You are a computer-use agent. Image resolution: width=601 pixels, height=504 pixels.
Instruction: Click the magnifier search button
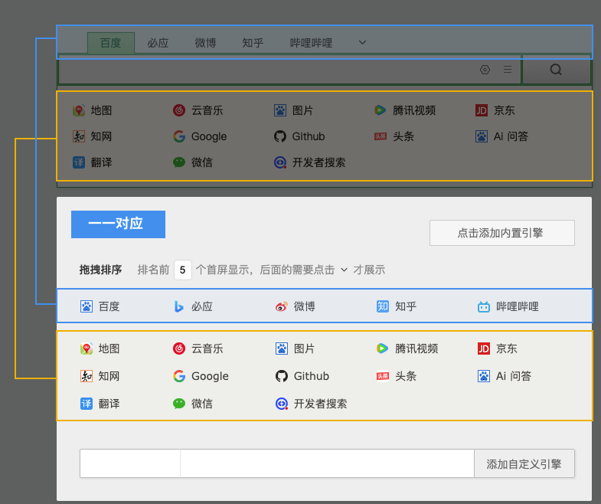[x=556, y=70]
